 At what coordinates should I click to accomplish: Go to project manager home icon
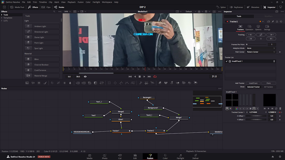click(273, 157)
